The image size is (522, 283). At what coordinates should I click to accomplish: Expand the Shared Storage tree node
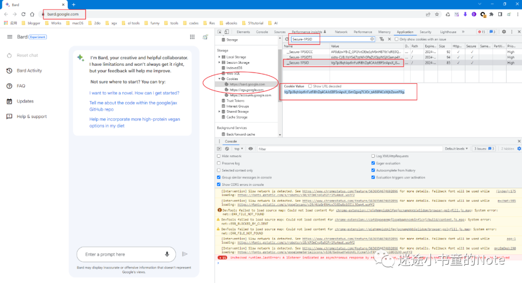(x=219, y=111)
